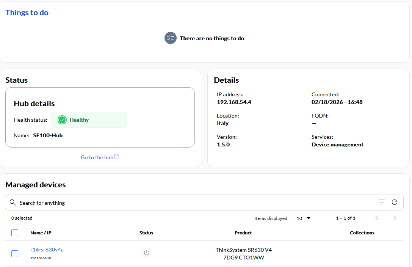Viewport: 412px width, 267px height.
Task: Sort by the Name / IP column header
Action: point(41,233)
